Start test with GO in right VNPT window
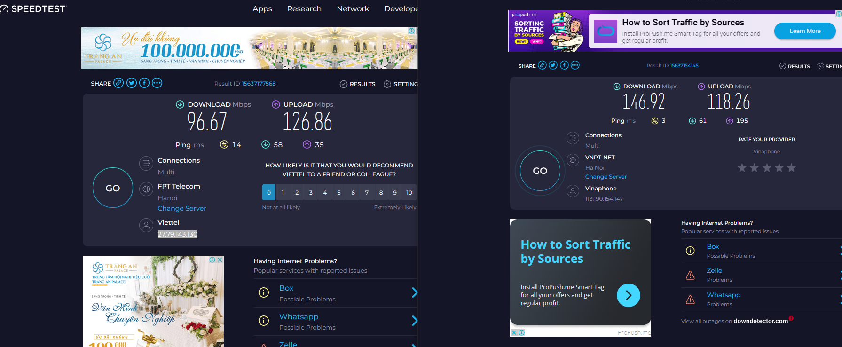The image size is (842, 347). click(540, 171)
